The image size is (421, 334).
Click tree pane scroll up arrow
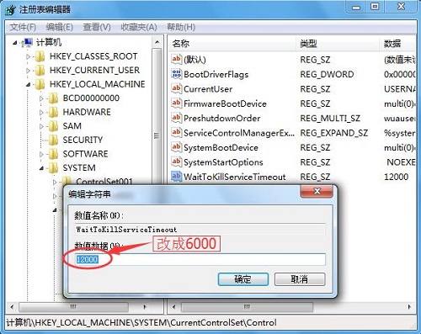pyautogui.click(x=157, y=43)
